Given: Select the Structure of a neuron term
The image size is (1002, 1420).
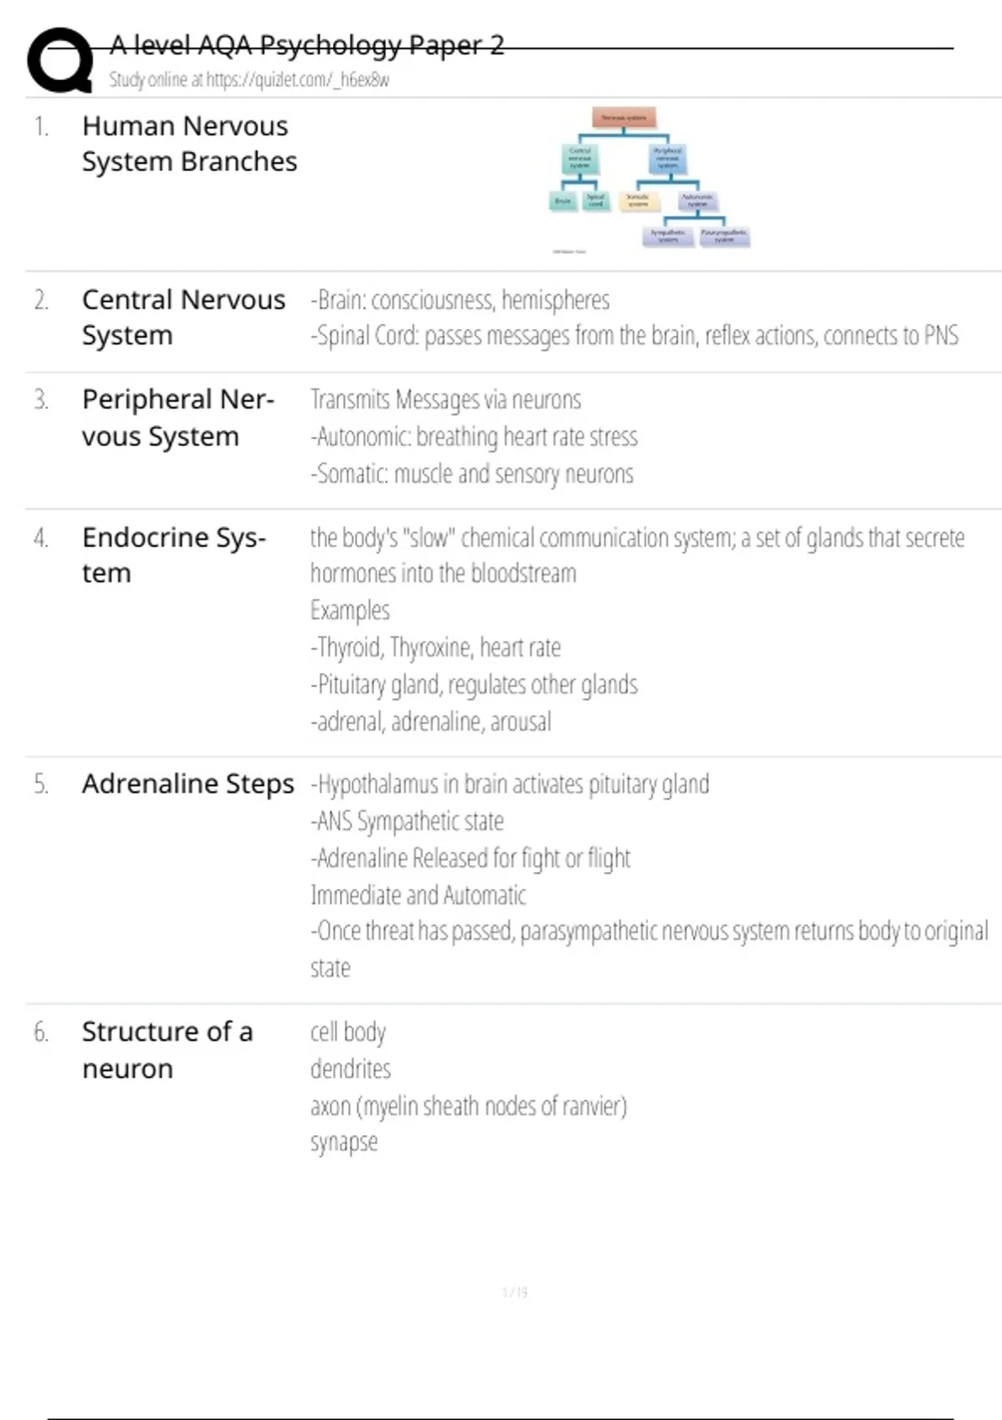Looking at the screenshot, I should coord(167,1050).
